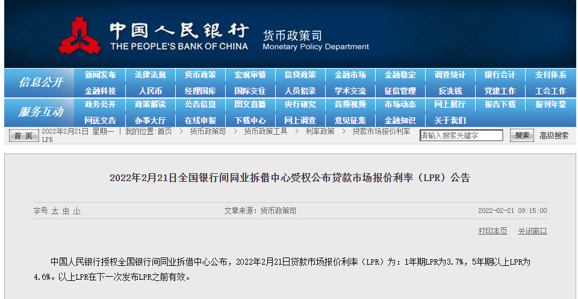The image size is (578, 299).
Task: Select 政策解读 menu item
Action: click(x=150, y=105)
